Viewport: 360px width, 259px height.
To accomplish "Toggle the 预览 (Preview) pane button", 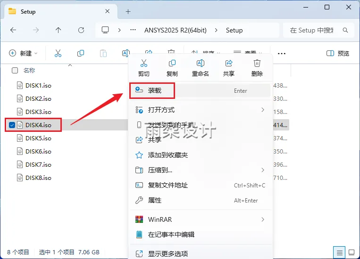I will click(338, 53).
